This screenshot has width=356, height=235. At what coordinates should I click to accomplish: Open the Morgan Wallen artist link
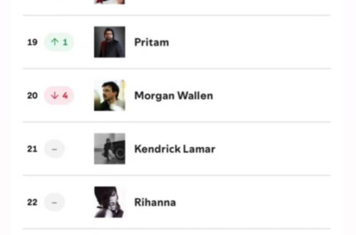[x=173, y=95]
